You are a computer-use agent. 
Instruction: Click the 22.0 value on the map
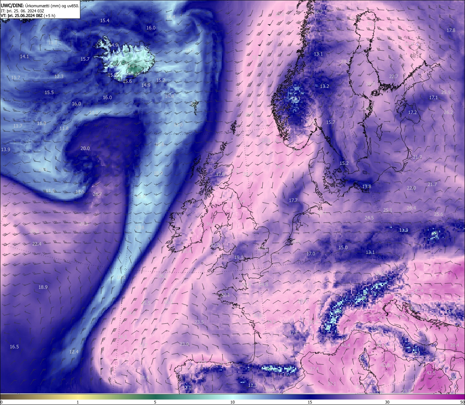pos(411,188)
